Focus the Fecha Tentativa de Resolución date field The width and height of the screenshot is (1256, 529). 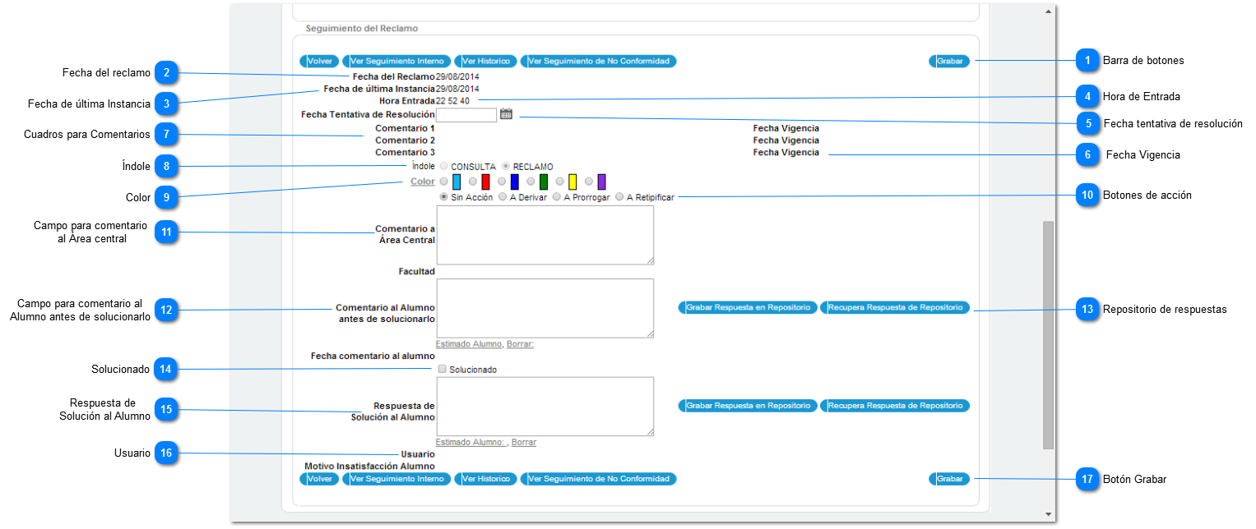pos(466,115)
